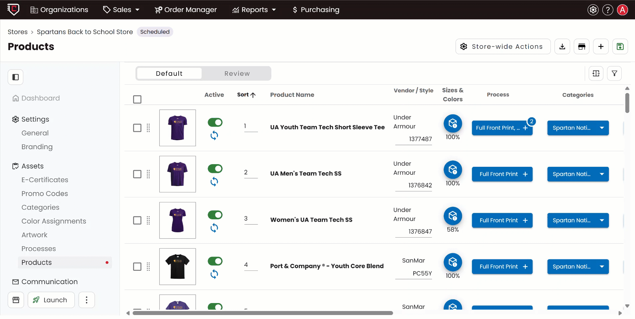Open the Reports dropdown in top navigation
635x319 pixels.
(x=254, y=10)
